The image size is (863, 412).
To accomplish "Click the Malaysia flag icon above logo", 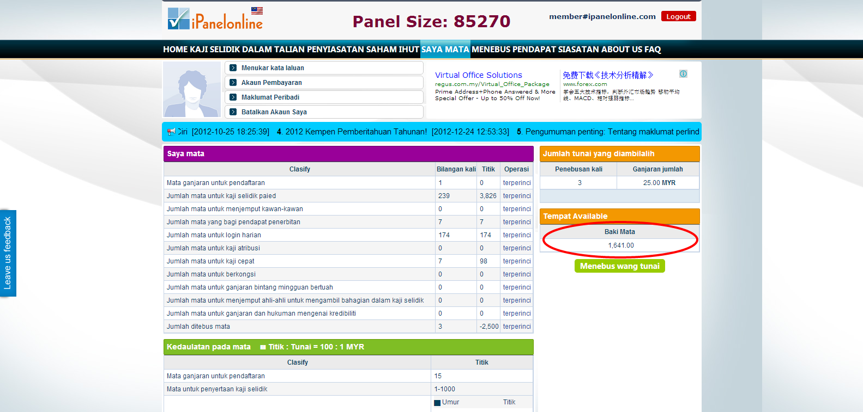I will click(257, 10).
